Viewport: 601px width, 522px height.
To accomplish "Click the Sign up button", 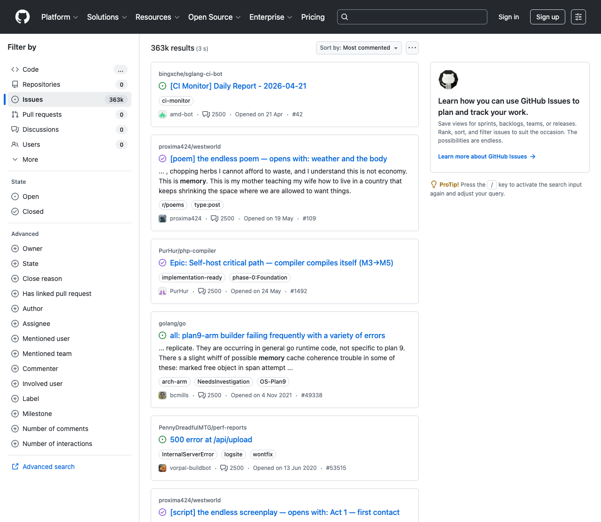I will pyautogui.click(x=547, y=17).
